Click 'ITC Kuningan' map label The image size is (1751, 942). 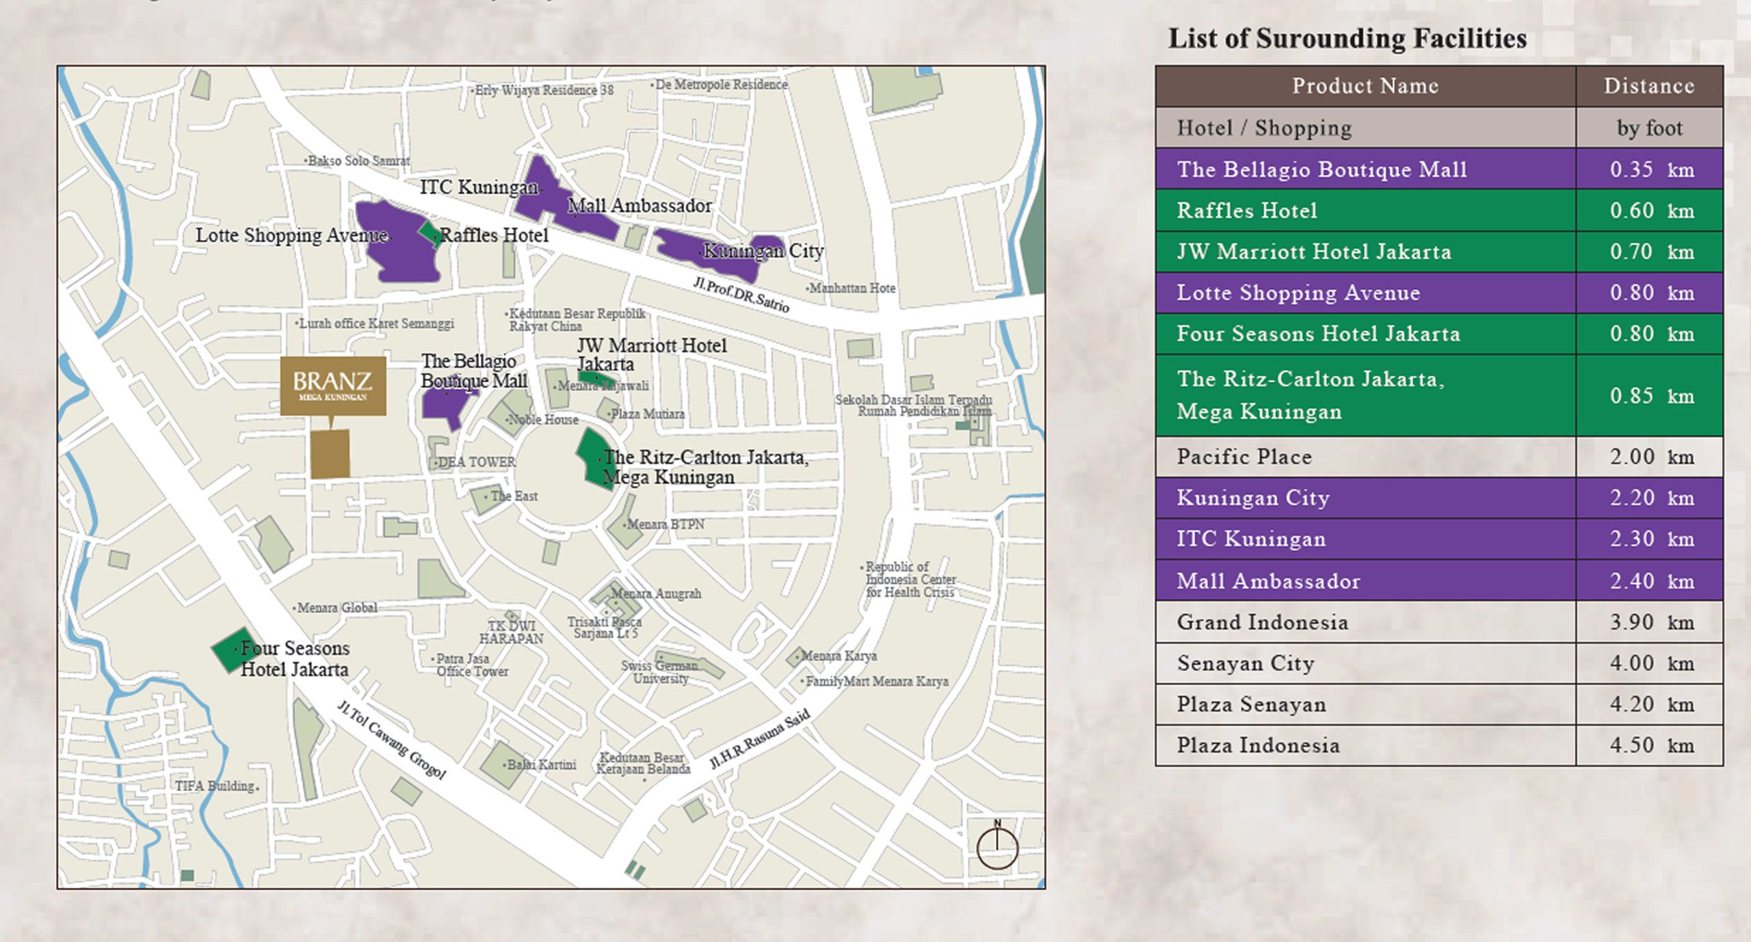[479, 187]
